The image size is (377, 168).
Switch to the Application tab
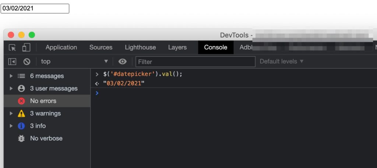61,47
